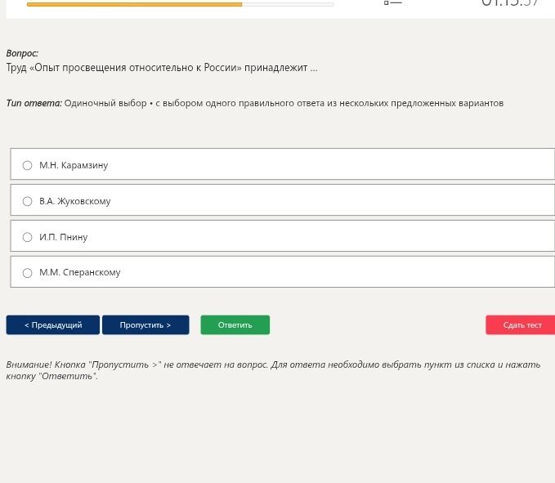Select the М.Н. Карамзину radio button
This screenshot has width=555, height=483.
click(27, 165)
